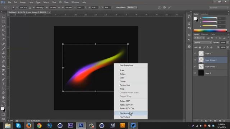Select the Dodge tool
230x129 pixels.
coord(3,75)
